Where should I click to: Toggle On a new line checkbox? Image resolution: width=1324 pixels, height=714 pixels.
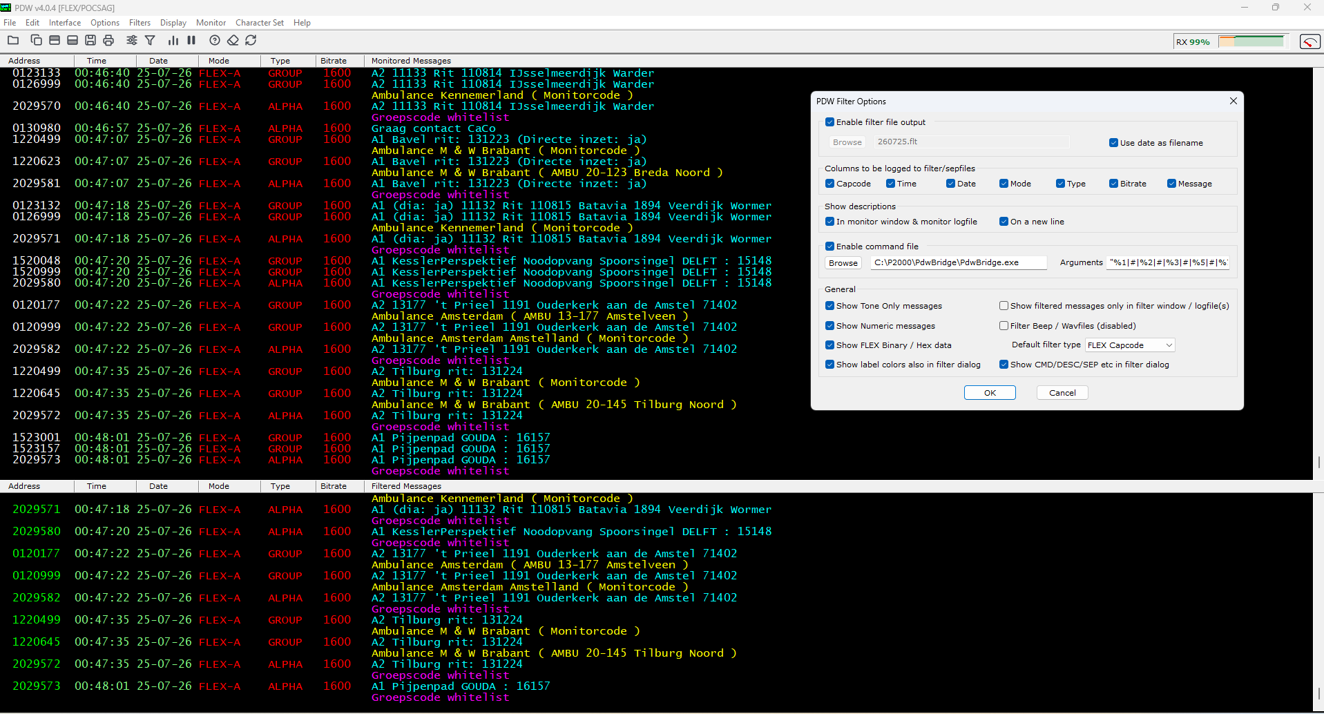pos(1004,222)
